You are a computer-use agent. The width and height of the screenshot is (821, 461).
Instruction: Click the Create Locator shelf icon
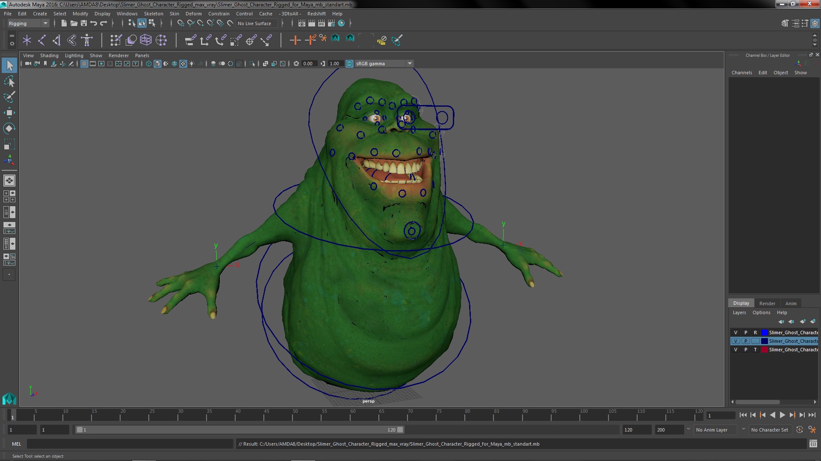click(27, 41)
